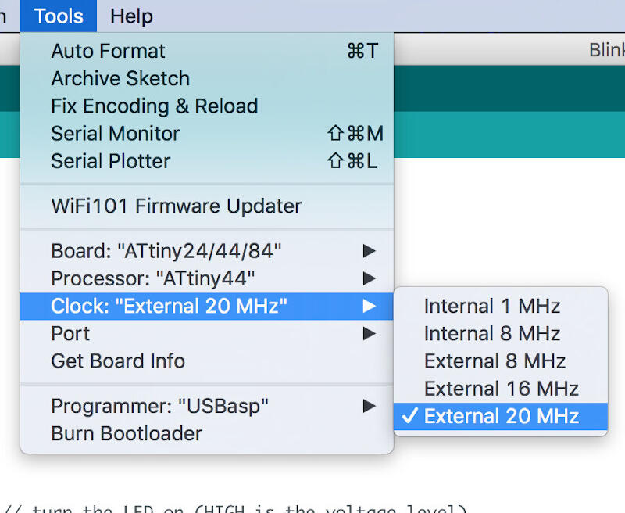Select Auto Format from the Tools menu

coord(108,51)
